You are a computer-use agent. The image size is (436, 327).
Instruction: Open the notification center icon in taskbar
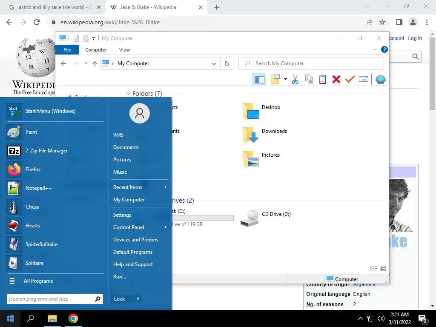(x=423, y=319)
